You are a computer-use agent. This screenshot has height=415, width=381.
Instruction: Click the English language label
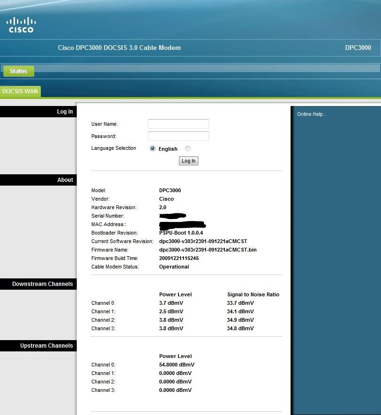click(168, 149)
